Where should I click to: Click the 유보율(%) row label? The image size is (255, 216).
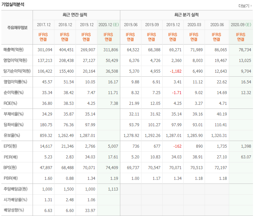coord(12,135)
